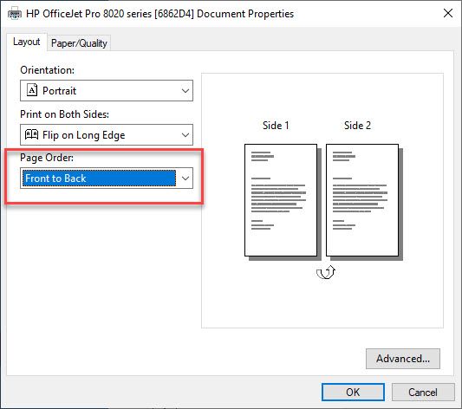This screenshot has height=409, width=462.
Task: Open the Advanced... settings button
Action: (403, 359)
